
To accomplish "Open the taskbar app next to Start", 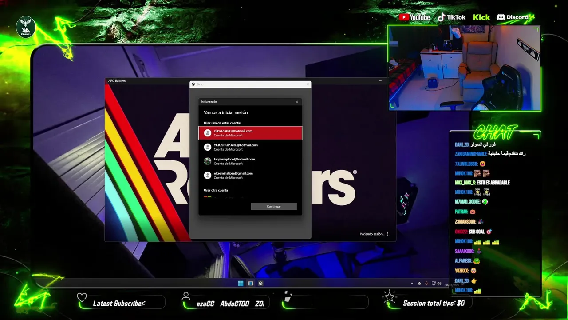I will pyautogui.click(x=250, y=283).
